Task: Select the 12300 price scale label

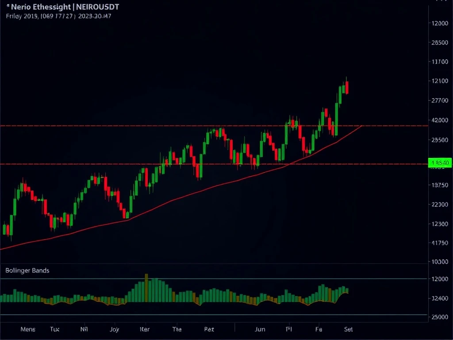Action: [x=440, y=224]
